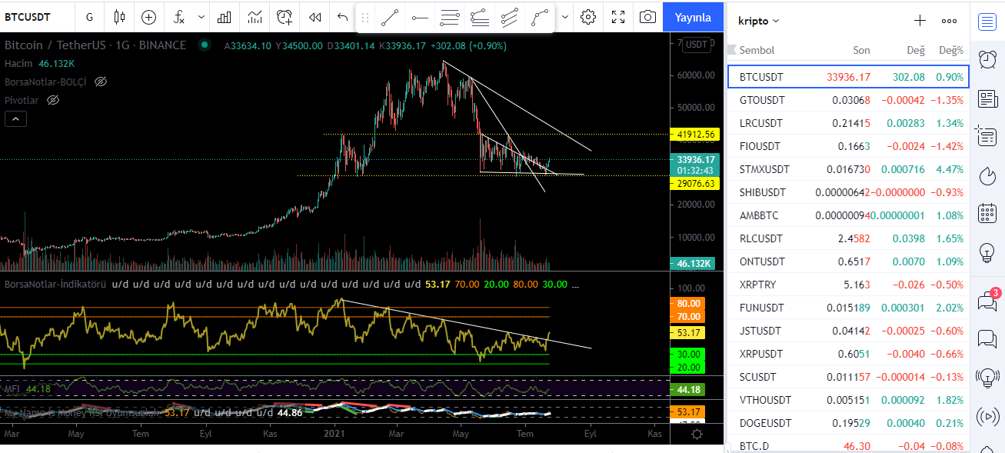The width and height of the screenshot is (1005, 453).
Task: Sort watchlist by Değ% column header
Action: tap(950, 50)
